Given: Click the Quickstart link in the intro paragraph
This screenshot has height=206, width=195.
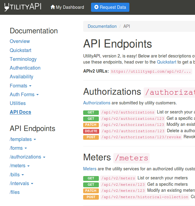Looking at the screenshot, I should [167, 62].
